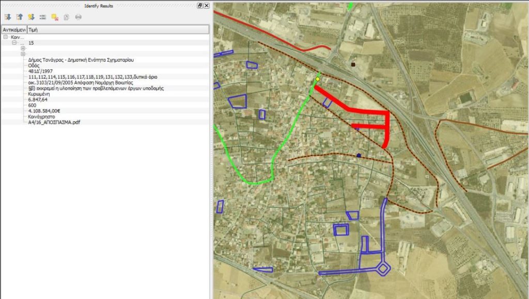The width and height of the screenshot is (529, 299).
Task: Float the Identify Results panel
Action: click(x=200, y=6)
